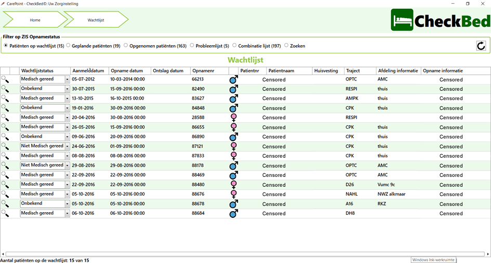The image size is (491, 263).
Task: Open Wachtlijststatus dropdown for admission 66213
Action: (67, 79)
